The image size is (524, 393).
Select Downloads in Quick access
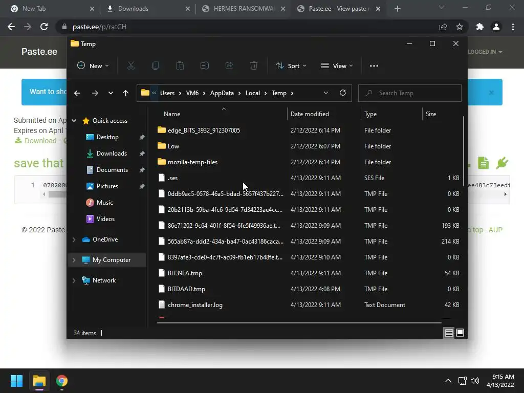pos(112,154)
